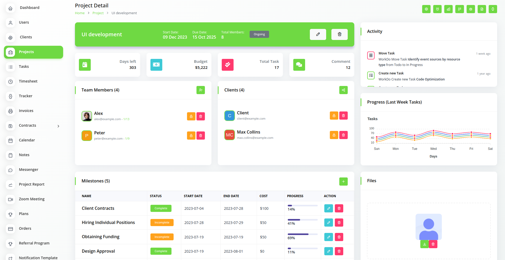This screenshot has width=505, height=260.
Task: Open permissions lock for Max Collins
Action: click(334, 135)
